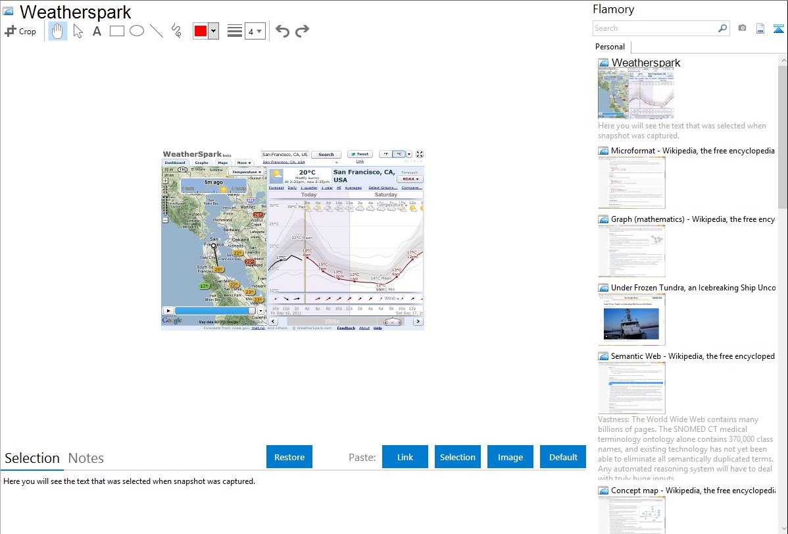Image resolution: width=788 pixels, height=534 pixels.
Task: Click the selected-text placeholder in Selection pane
Action: [129, 481]
